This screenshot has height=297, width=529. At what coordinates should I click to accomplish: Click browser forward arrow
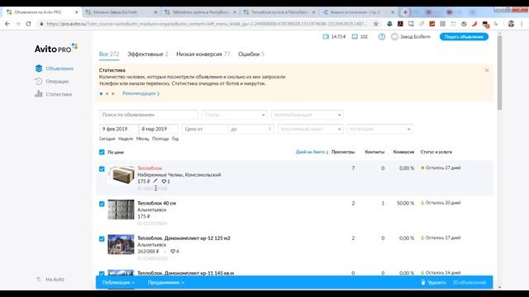point(18,24)
